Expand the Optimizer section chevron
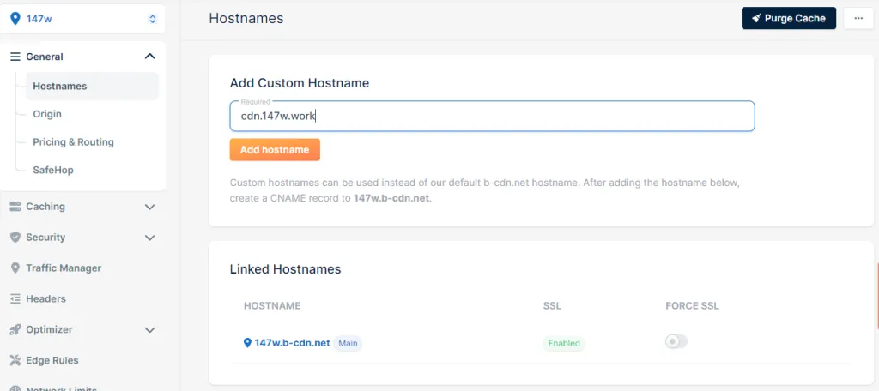The image size is (879, 391). click(150, 330)
